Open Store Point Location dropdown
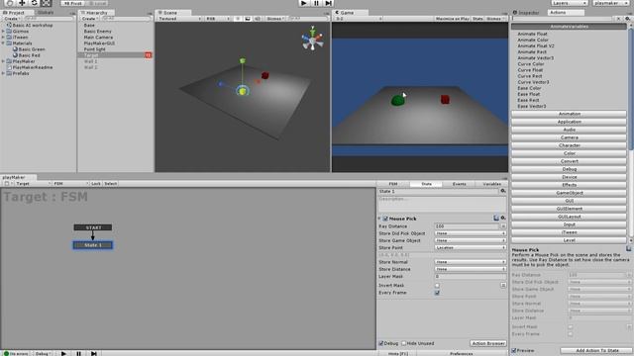Image resolution: width=634 pixels, height=356 pixels. (471, 248)
